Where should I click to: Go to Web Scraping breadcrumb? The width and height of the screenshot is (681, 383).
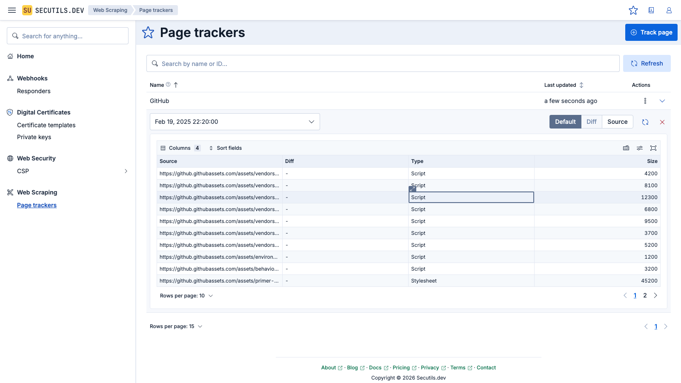pos(110,10)
